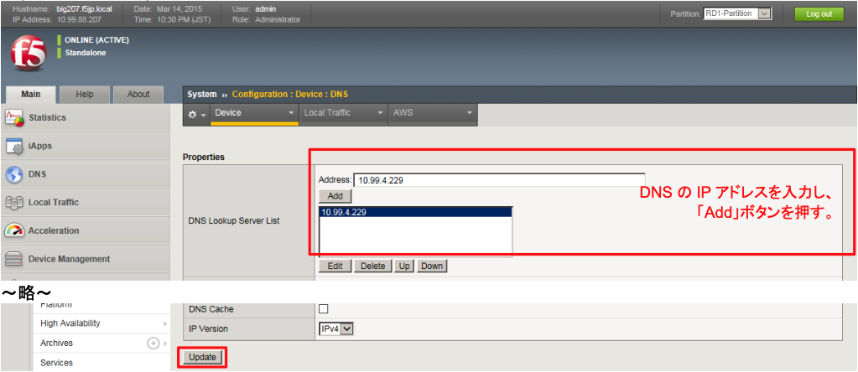Image resolution: width=858 pixels, height=372 pixels.
Task: Click the Standalone status text
Action: point(86,53)
